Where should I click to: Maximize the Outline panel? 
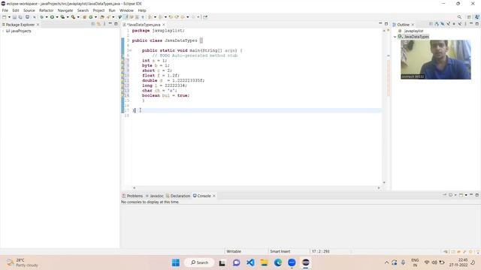point(477,23)
